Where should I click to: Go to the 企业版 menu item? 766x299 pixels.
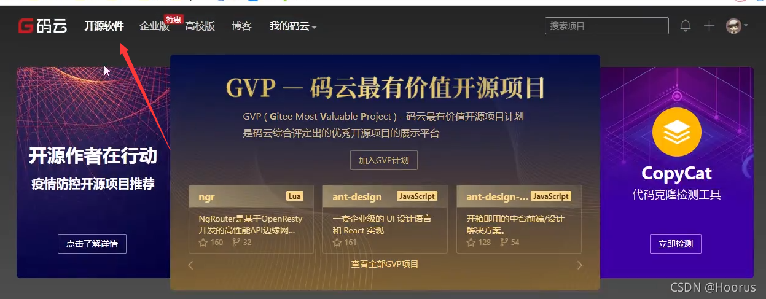(154, 26)
